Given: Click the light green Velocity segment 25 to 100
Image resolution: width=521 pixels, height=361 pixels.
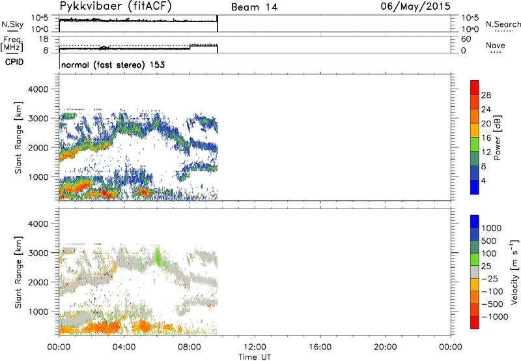Looking at the screenshot, I should pos(475,259).
